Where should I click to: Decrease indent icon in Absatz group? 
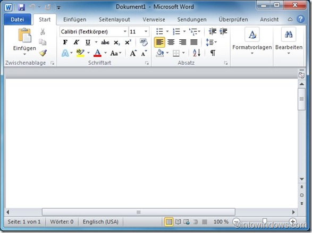point(212,31)
